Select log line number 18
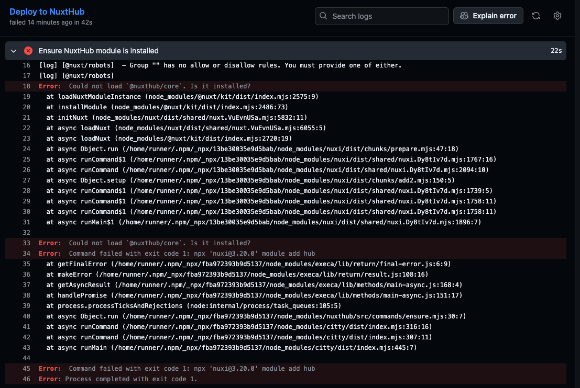This screenshot has width=580, height=388. (26, 86)
